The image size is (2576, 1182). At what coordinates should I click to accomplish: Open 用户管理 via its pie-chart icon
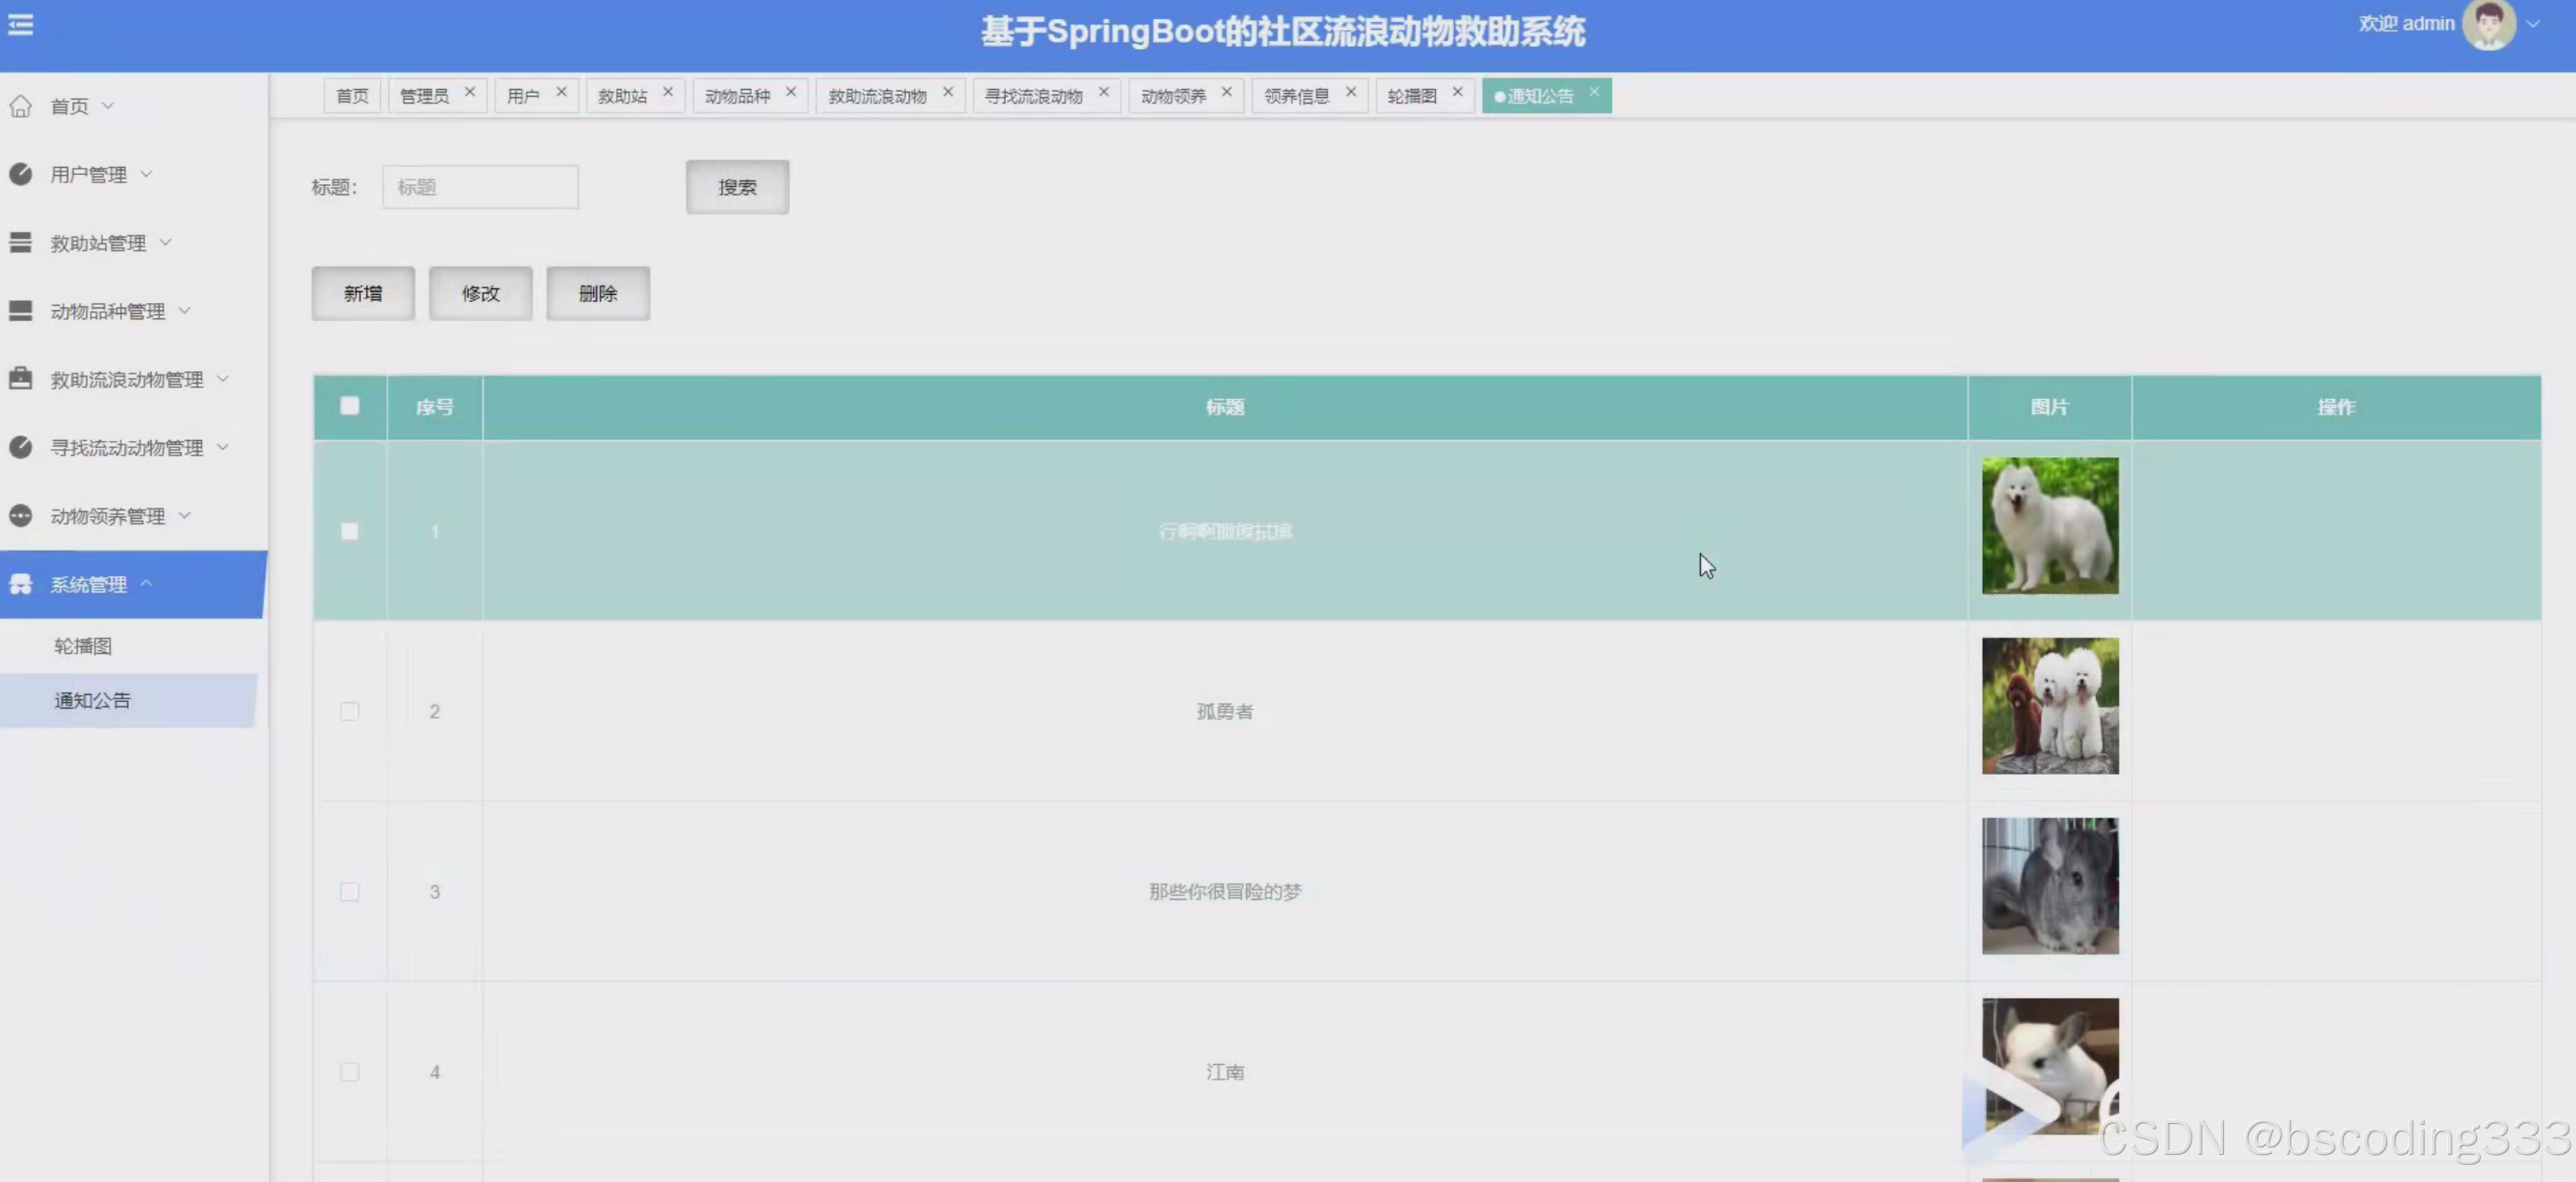pyautogui.click(x=21, y=173)
